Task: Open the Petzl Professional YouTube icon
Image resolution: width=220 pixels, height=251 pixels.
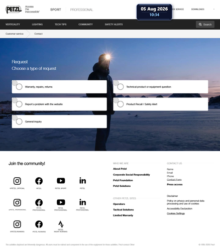Action: 61,202
